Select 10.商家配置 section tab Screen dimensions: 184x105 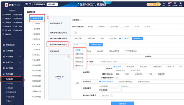36,65
